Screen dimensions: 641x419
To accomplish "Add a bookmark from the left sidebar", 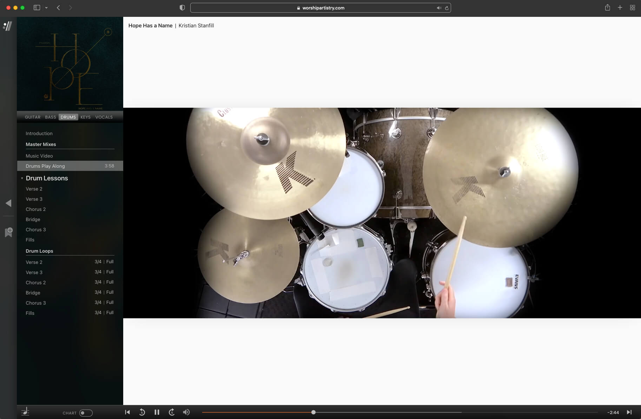I will pos(9,232).
